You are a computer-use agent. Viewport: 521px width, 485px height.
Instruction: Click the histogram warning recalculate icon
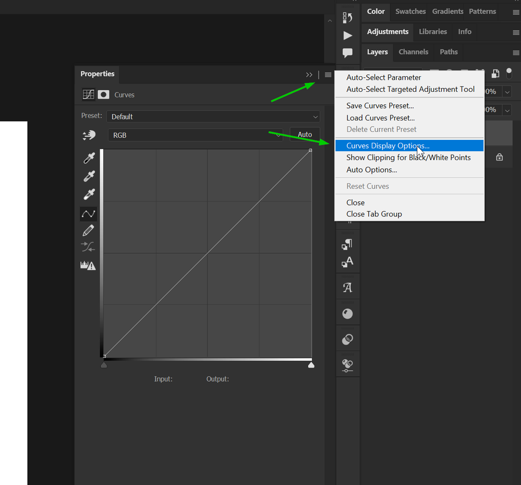point(88,265)
